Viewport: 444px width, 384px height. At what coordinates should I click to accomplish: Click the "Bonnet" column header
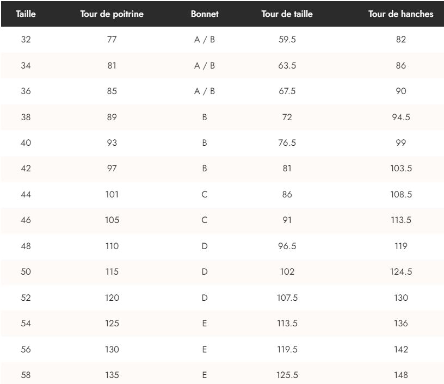click(205, 14)
